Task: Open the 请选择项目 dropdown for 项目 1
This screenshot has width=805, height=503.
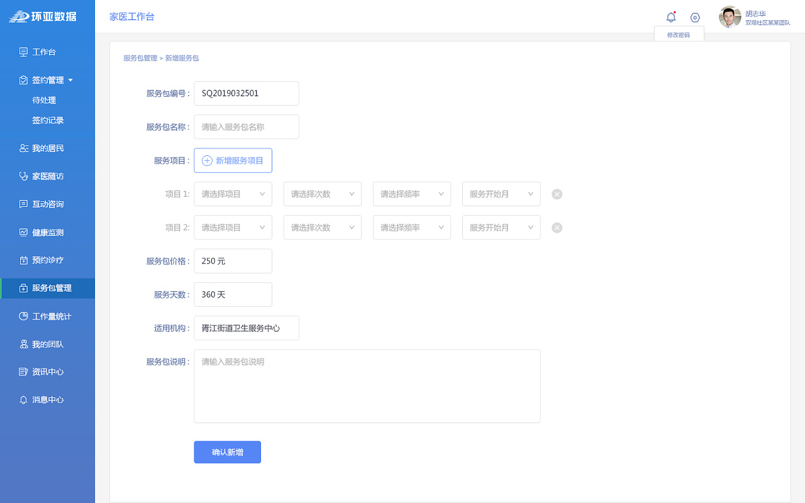Action: point(233,194)
